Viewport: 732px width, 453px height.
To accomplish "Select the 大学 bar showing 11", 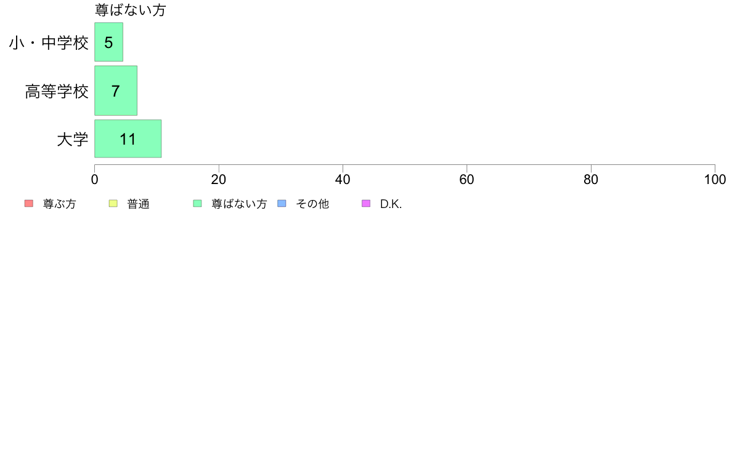I will click(128, 138).
